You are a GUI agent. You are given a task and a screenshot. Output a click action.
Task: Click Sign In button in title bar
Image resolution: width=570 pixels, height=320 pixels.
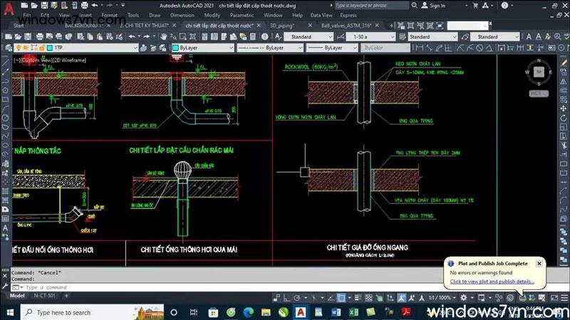[x=435, y=6]
